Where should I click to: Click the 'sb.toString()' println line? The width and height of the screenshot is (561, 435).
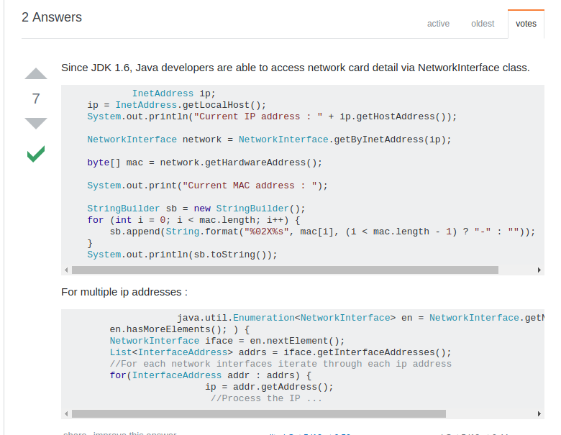(x=182, y=255)
